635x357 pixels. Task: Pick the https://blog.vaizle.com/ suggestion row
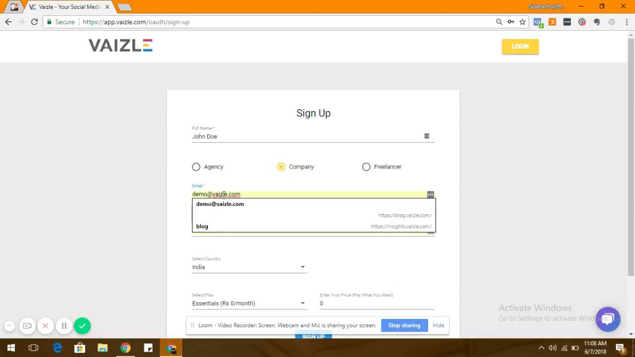click(x=314, y=215)
